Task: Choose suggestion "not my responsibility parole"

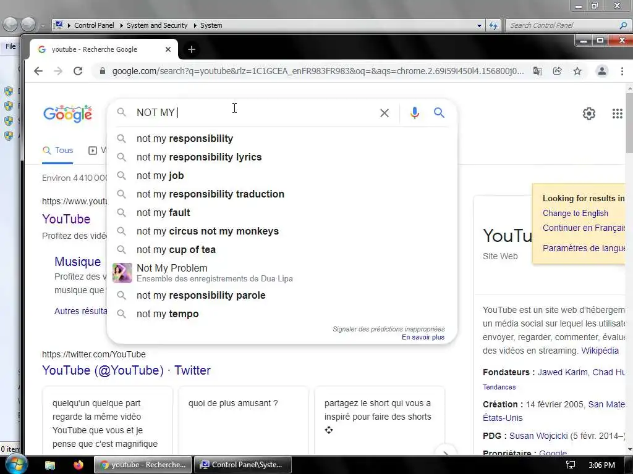Action: coord(282,296)
